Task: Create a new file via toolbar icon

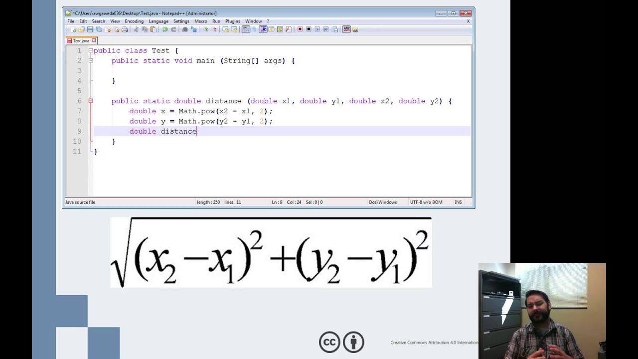Action: tap(74, 29)
